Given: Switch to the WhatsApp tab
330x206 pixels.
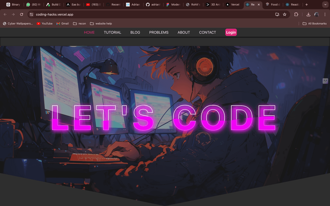Looking at the screenshot, I should [x=34, y=5].
